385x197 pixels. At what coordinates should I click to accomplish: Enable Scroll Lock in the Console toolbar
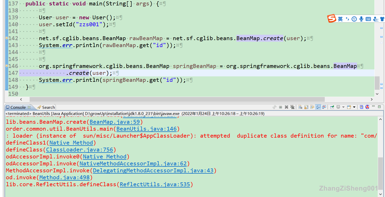(306, 107)
